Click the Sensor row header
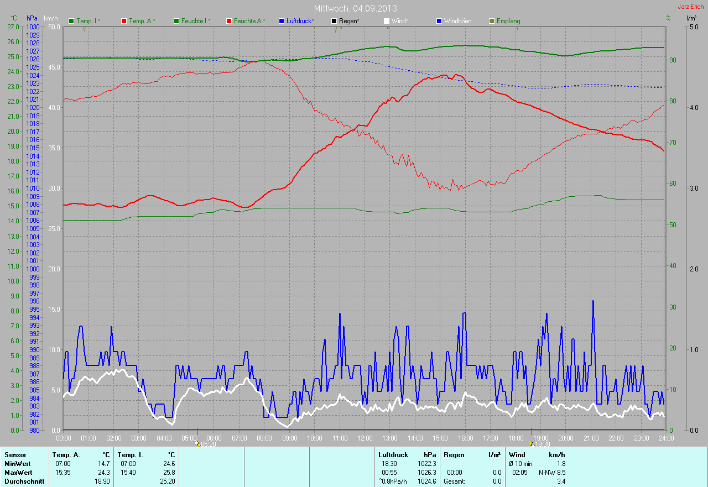The height and width of the screenshot is (487, 708). tap(15, 455)
